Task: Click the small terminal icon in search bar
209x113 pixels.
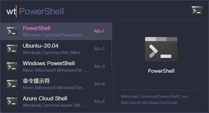Action: 197,10
